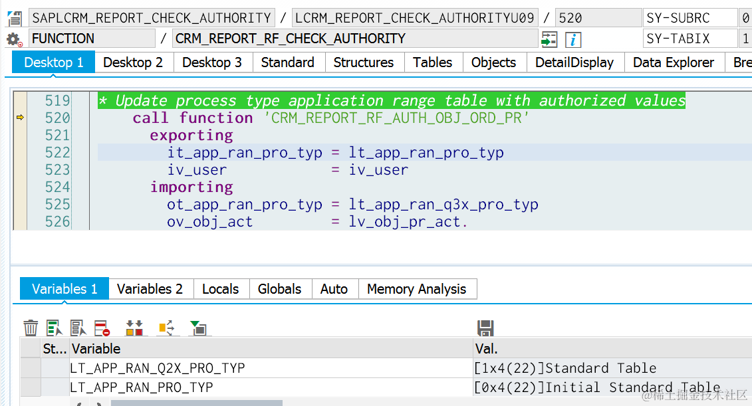The width and height of the screenshot is (752, 406).
Task: Open the Auto tab
Action: pyautogui.click(x=334, y=289)
